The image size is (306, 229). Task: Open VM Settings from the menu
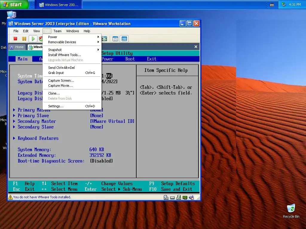(72, 106)
